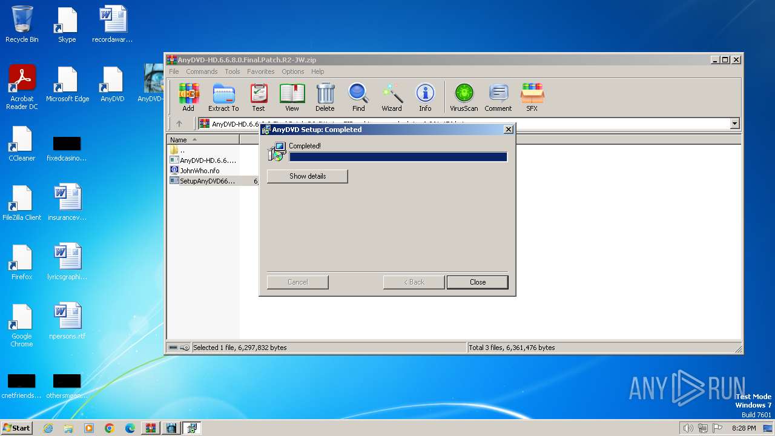Open the insurancev Word document
The width and height of the screenshot is (775, 436).
point(67,203)
